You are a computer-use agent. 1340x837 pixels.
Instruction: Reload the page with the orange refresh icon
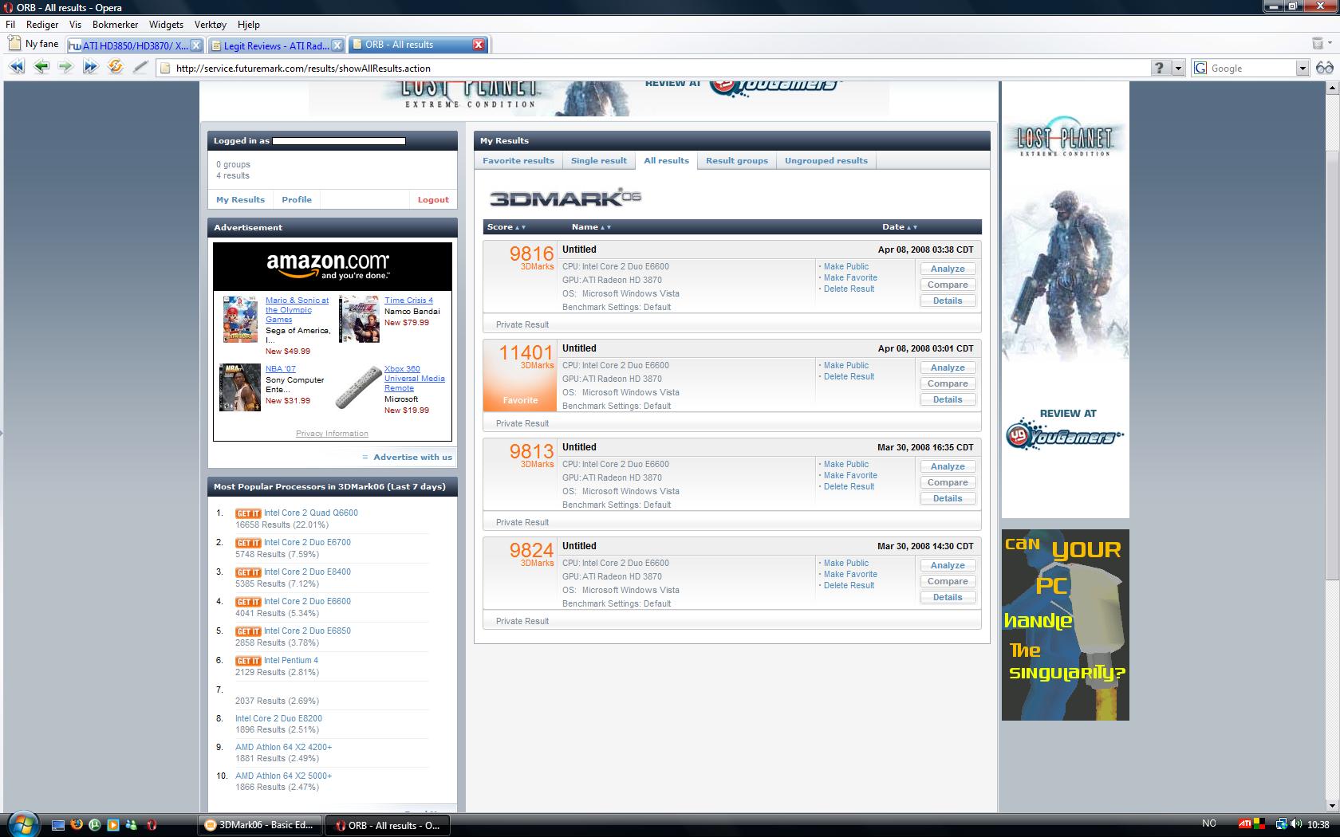click(116, 67)
